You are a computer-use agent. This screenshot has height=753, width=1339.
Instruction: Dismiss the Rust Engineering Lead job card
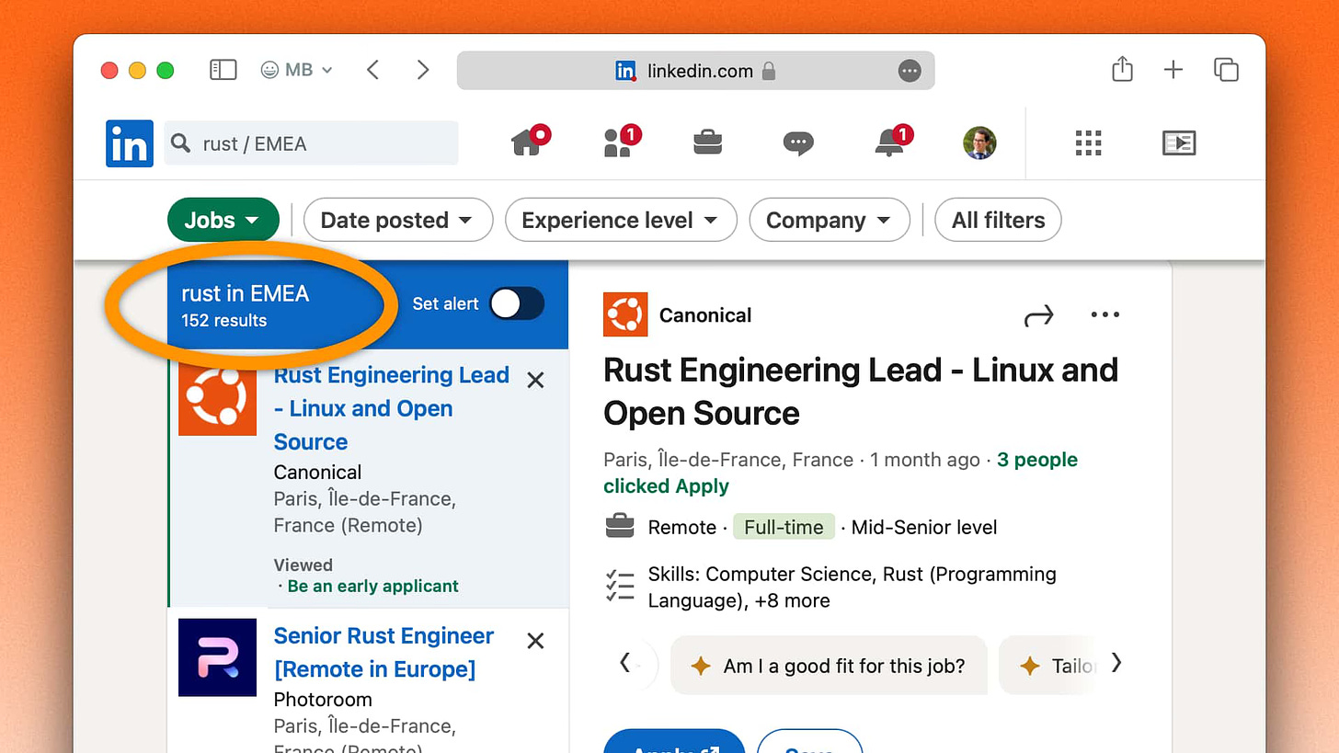point(535,380)
